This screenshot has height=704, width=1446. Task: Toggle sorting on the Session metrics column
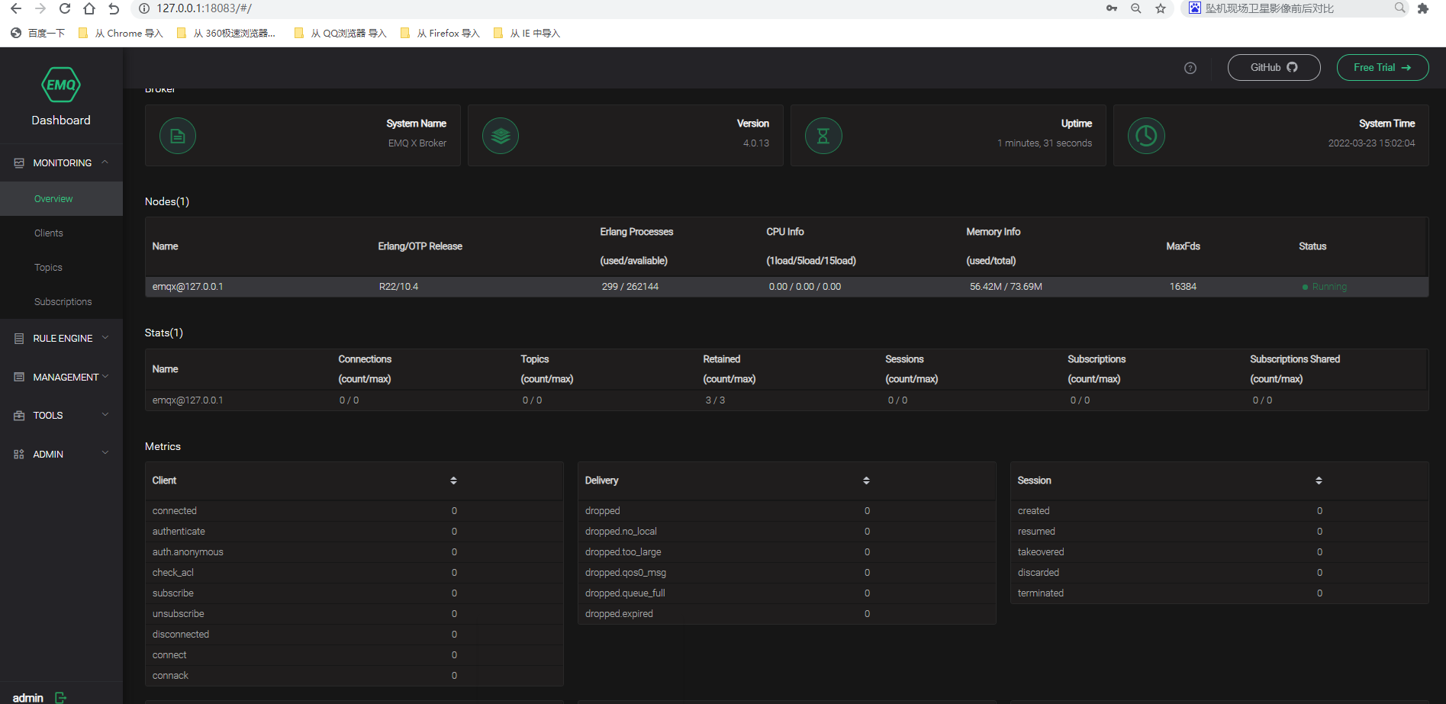(1319, 481)
